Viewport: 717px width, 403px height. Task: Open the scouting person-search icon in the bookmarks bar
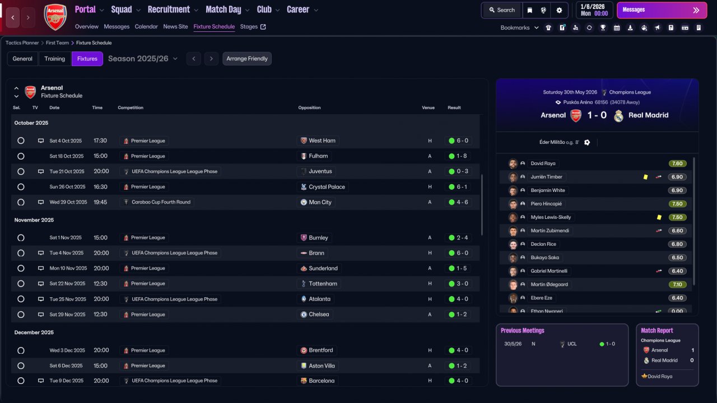[x=576, y=27]
